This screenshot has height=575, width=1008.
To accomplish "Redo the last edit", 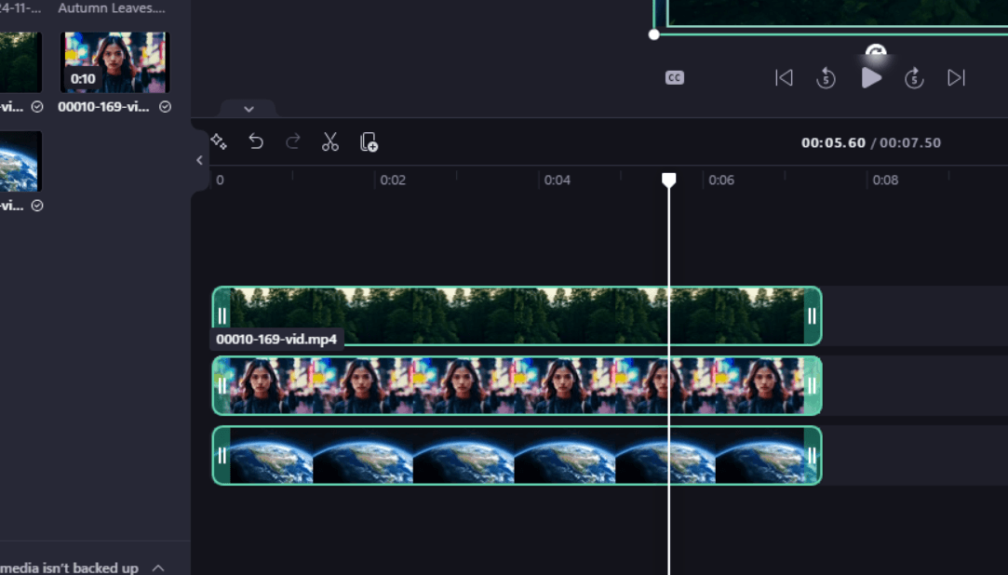I will coord(292,141).
